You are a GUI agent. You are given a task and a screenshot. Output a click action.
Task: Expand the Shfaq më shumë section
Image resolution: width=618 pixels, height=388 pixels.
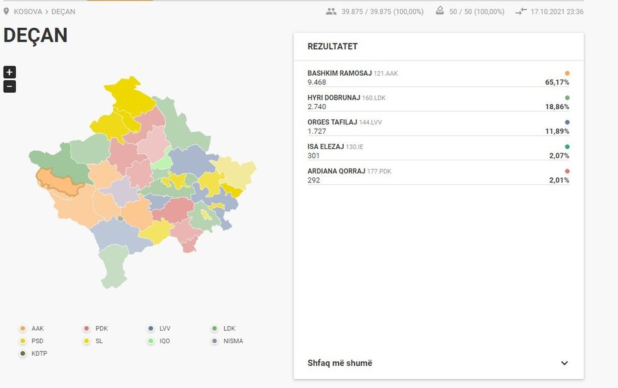point(340,363)
